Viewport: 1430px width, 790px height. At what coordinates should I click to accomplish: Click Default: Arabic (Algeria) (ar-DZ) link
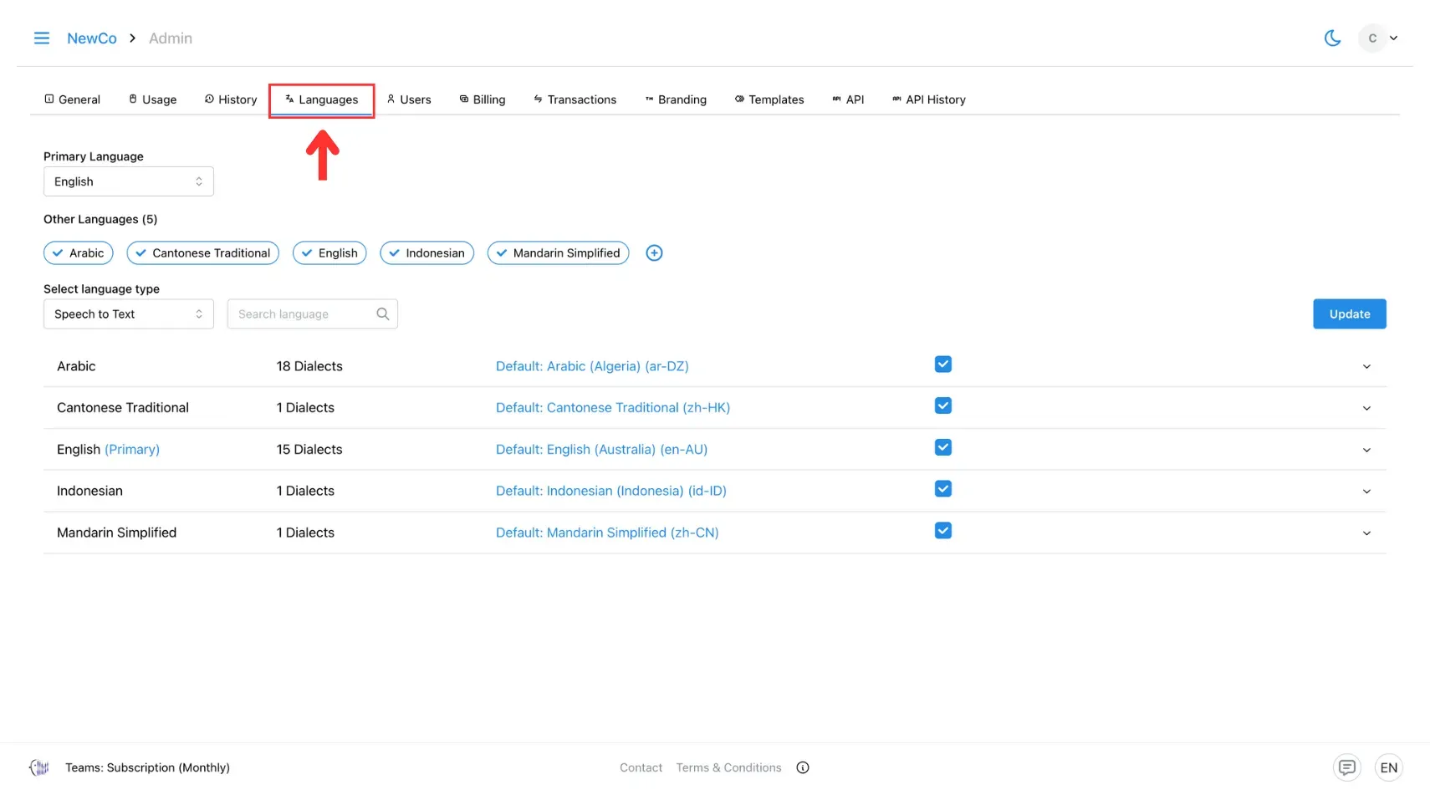click(592, 366)
